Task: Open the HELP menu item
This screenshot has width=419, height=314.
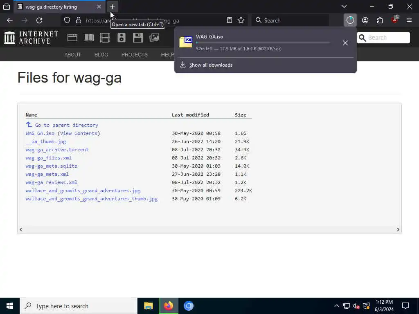Action: (167, 55)
